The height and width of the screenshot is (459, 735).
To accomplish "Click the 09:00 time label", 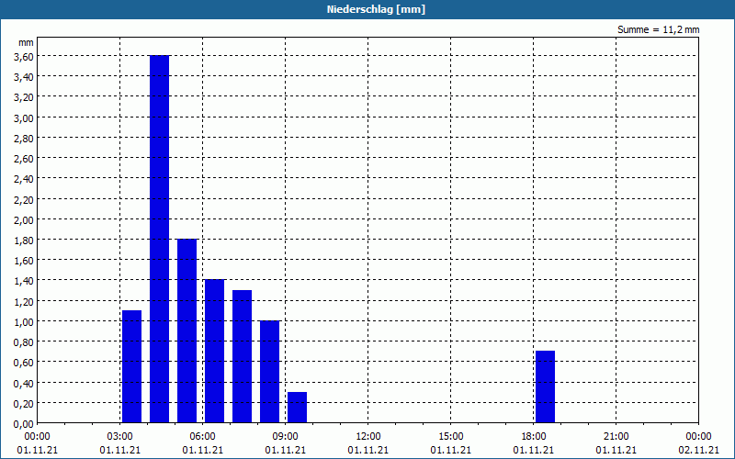I will click(286, 437).
